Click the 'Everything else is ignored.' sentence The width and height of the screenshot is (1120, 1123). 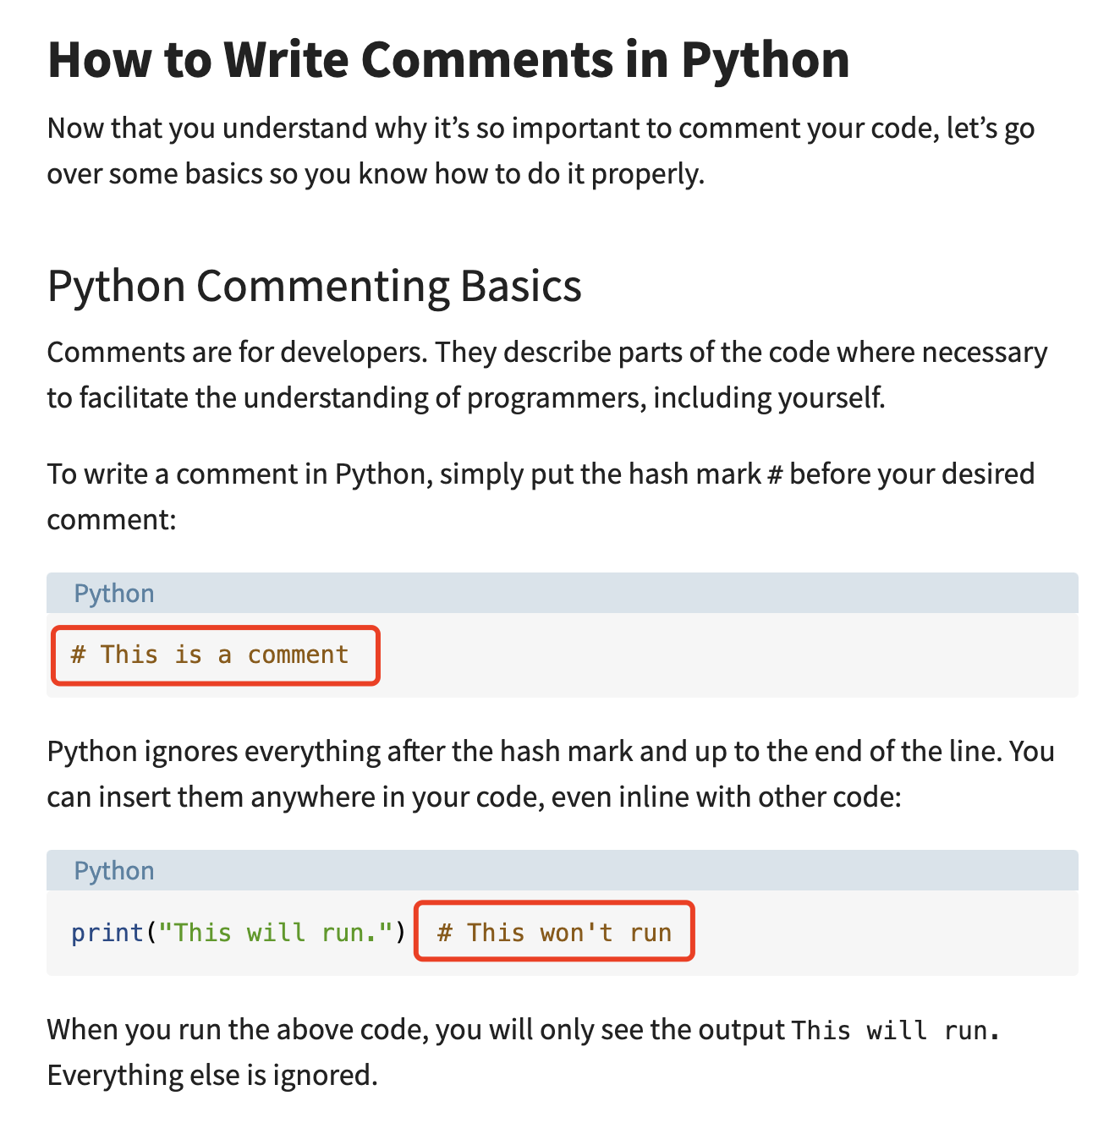point(211,1075)
